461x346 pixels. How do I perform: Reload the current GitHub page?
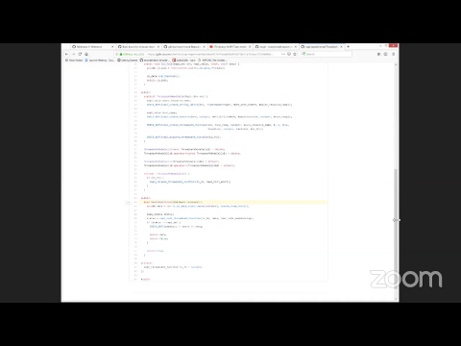pyautogui.click(x=80, y=54)
